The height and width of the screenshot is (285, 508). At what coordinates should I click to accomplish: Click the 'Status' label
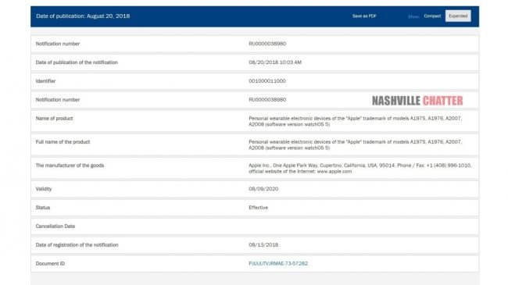(x=43, y=208)
